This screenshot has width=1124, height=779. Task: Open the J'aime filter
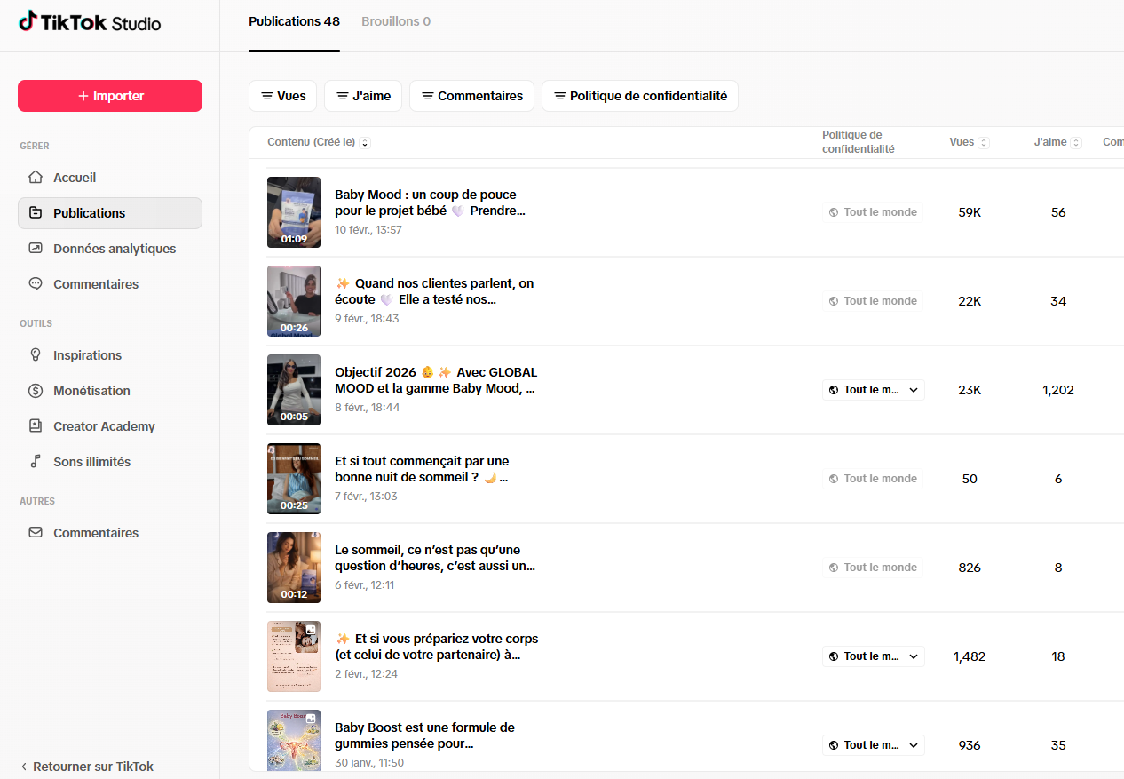click(363, 96)
